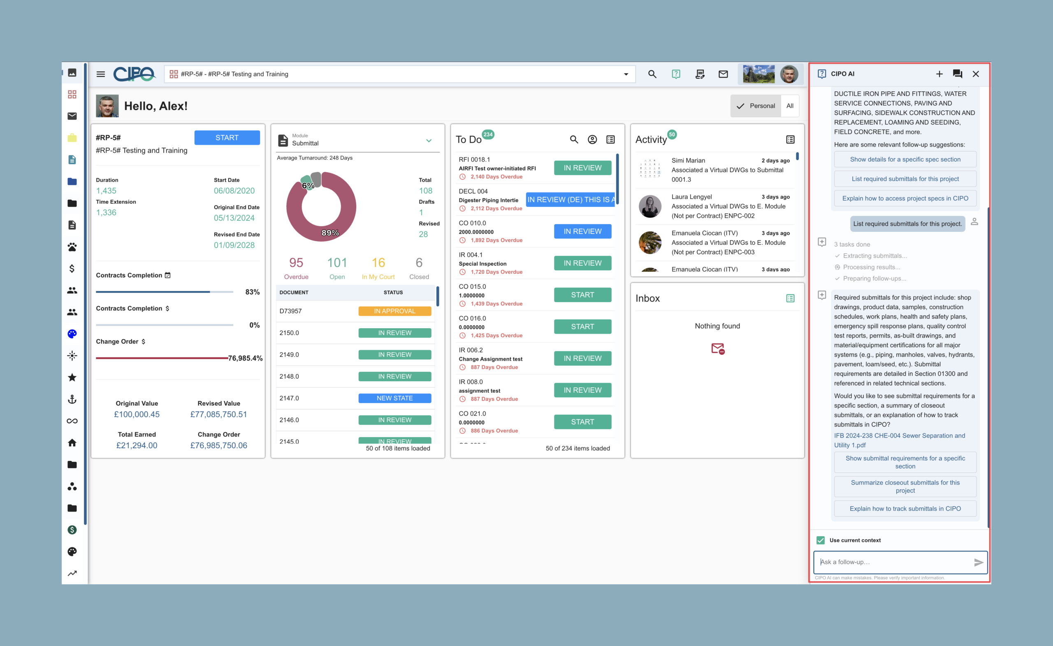The height and width of the screenshot is (646, 1053).
Task: Open the home icon in the left sidebar
Action: pos(72,442)
